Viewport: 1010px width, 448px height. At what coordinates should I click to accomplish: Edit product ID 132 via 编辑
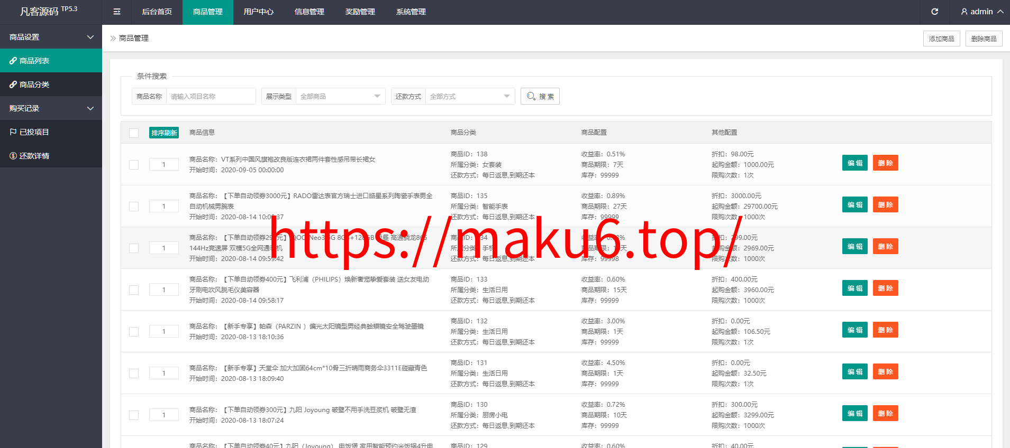point(855,330)
